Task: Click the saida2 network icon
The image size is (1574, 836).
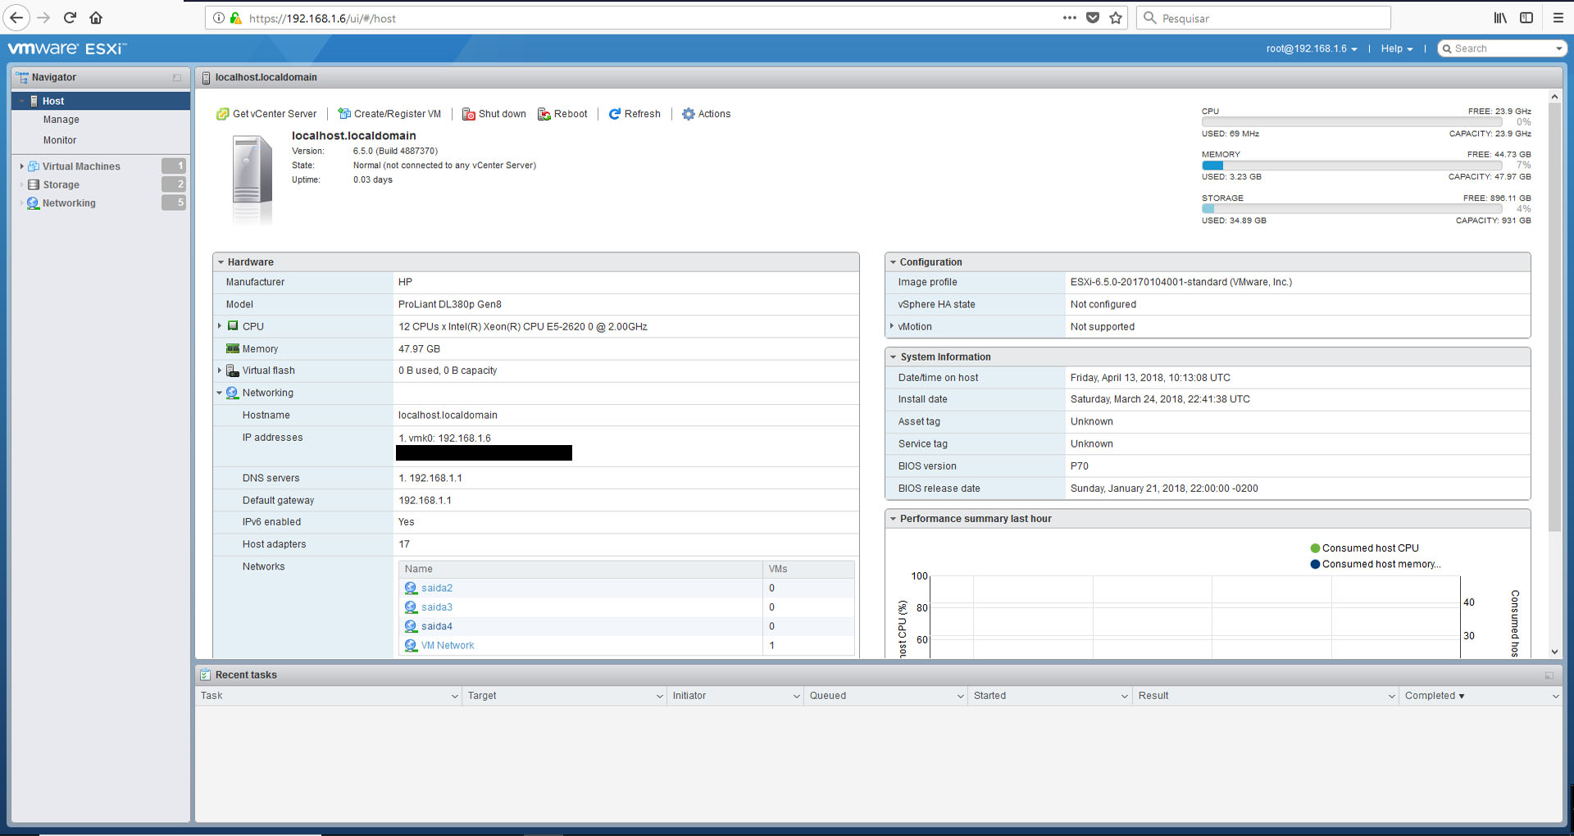Action: [411, 588]
